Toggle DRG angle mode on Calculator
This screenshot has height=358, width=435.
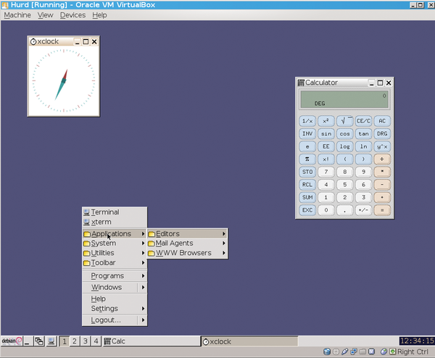[x=382, y=133]
